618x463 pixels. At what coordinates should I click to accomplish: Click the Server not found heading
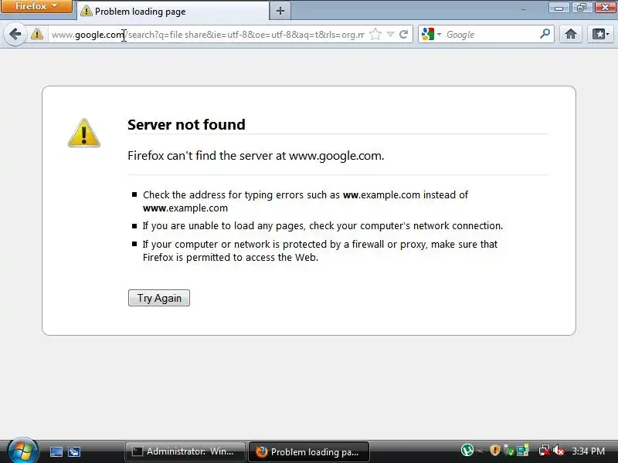coord(186,124)
